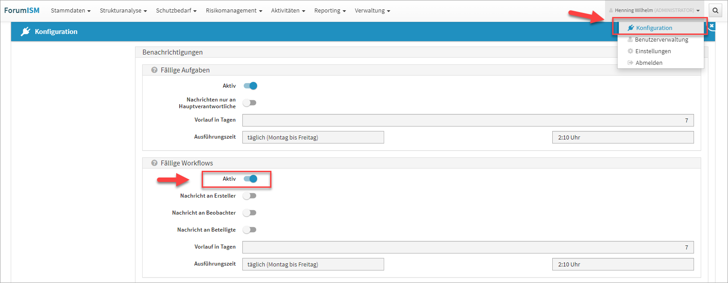
Task: Open the Stammdaten dropdown menu
Action: tap(71, 11)
